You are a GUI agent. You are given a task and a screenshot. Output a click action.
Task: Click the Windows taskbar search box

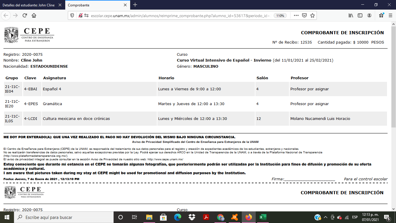[64, 217]
